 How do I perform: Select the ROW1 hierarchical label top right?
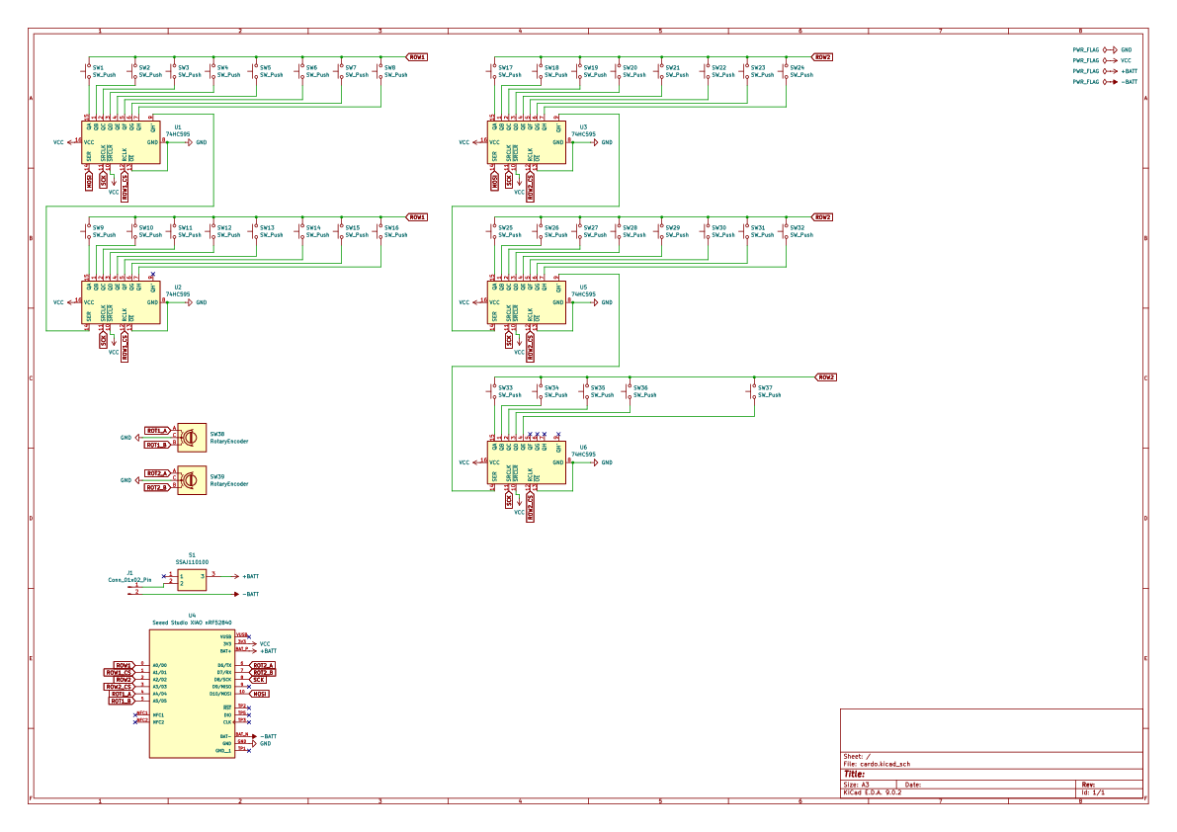416,56
